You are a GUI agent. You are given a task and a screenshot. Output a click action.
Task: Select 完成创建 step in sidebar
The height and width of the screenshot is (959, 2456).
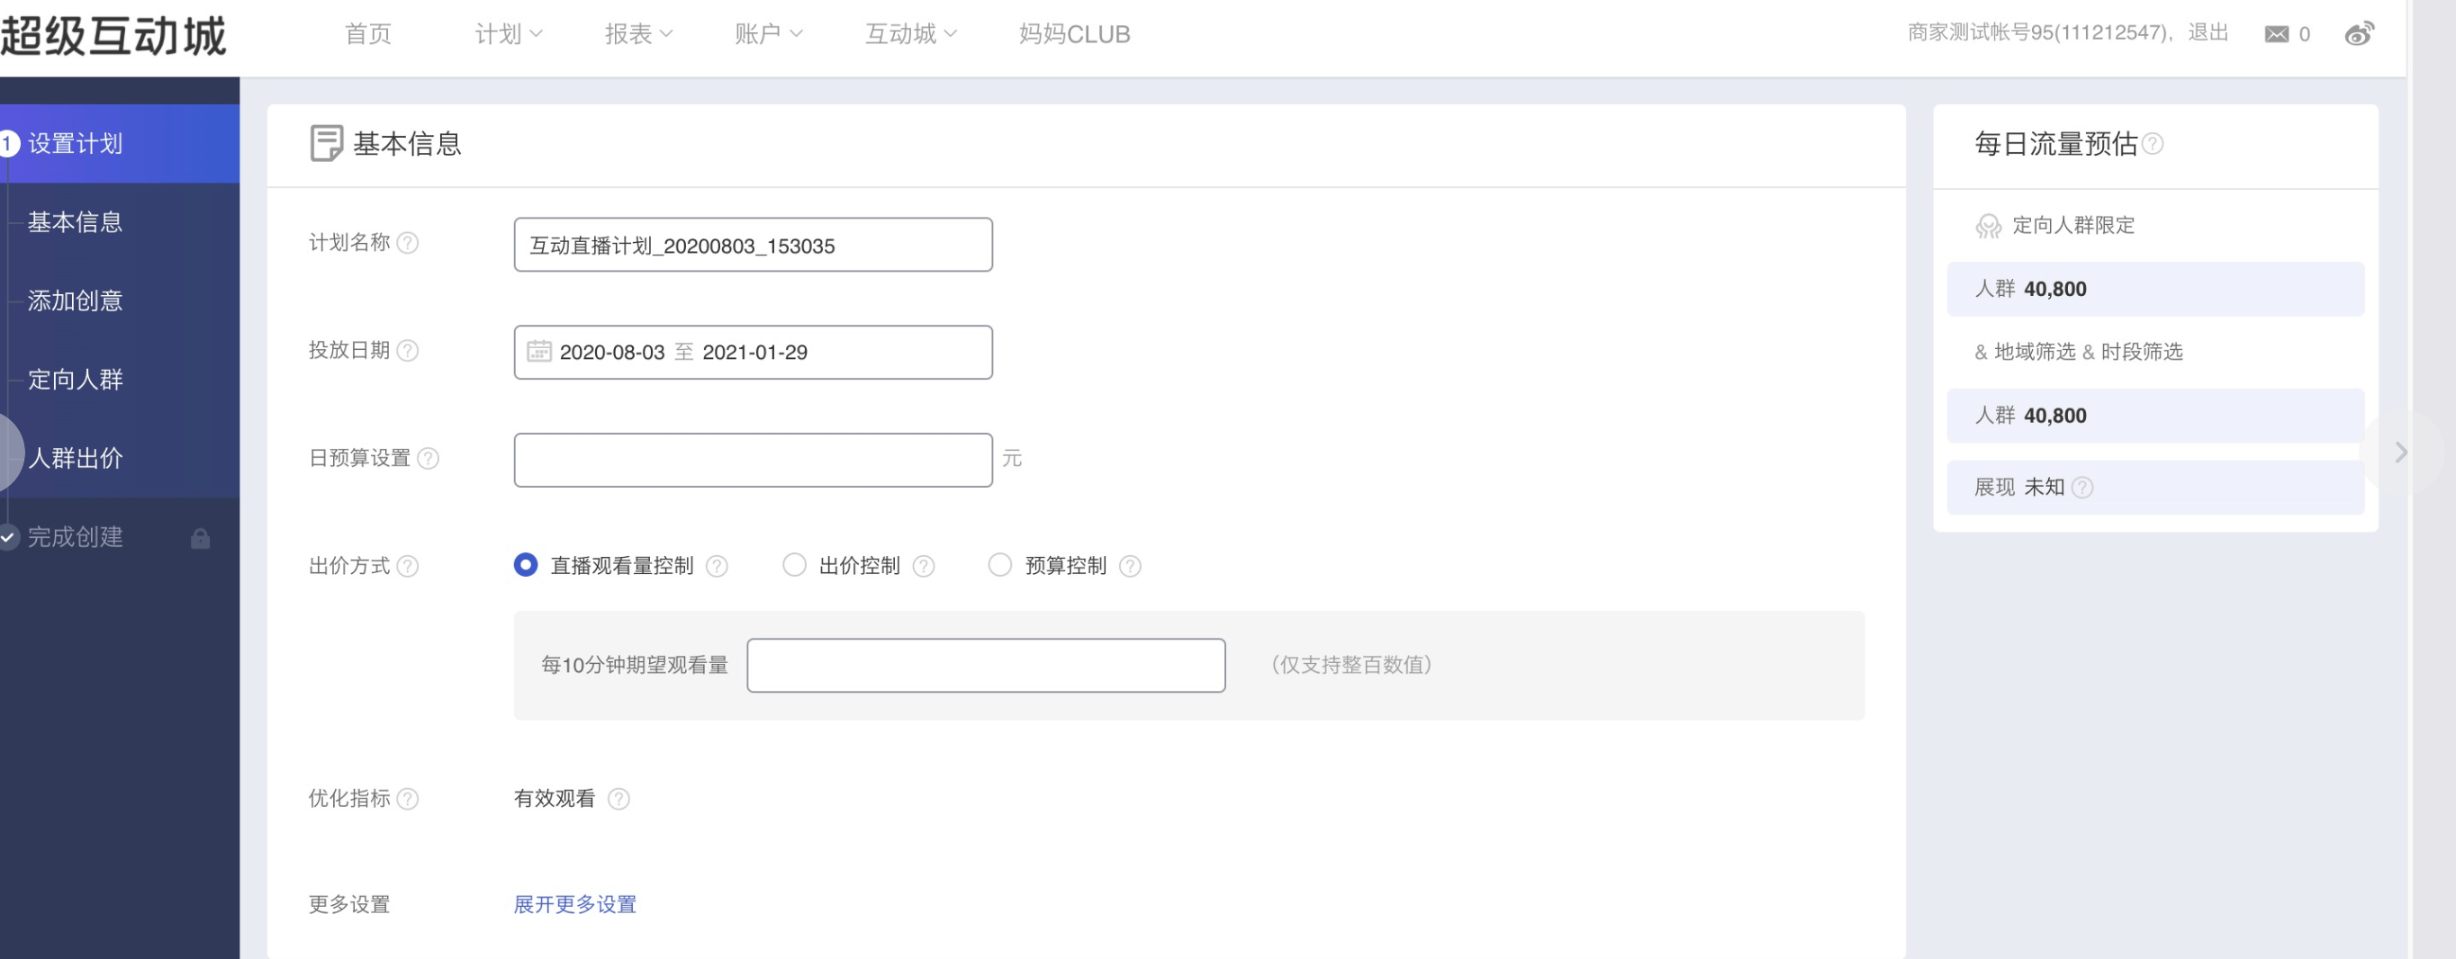pyautogui.click(x=76, y=537)
